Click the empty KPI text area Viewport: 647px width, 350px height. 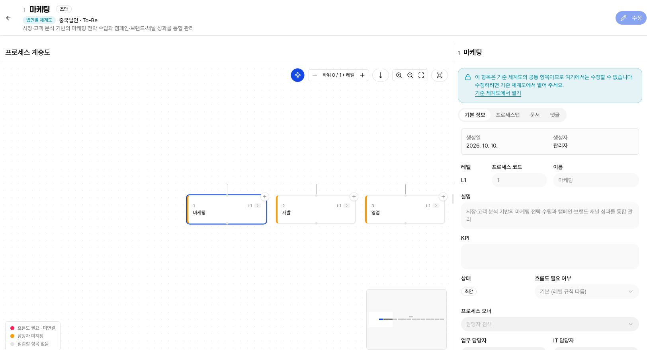click(x=550, y=257)
